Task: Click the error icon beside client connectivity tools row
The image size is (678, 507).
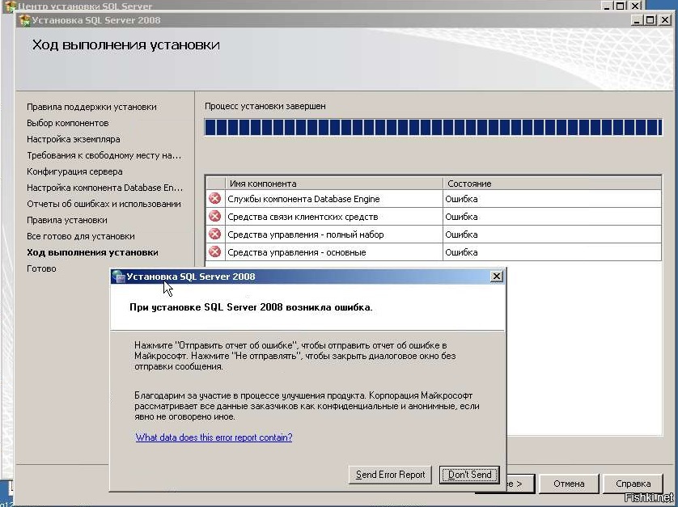Action: point(214,216)
